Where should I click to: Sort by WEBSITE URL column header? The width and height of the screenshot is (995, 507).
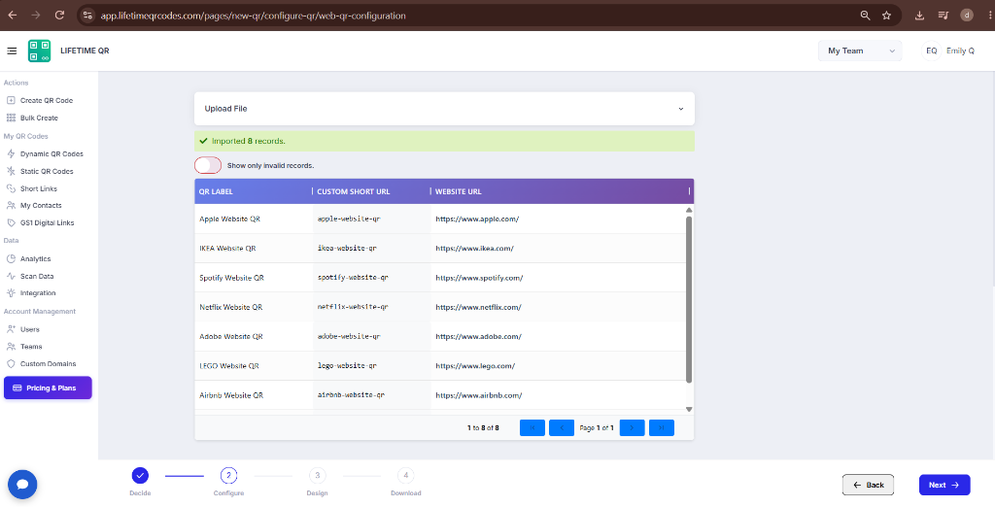560,191
